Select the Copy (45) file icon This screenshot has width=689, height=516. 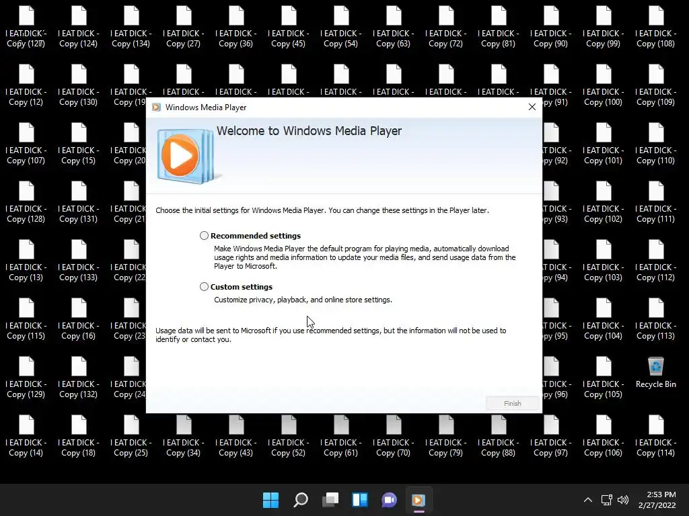tap(289, 27)
